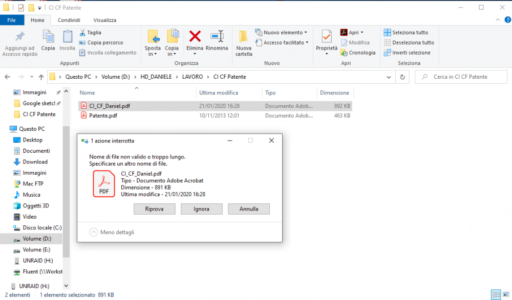Expand Nuovo elemento dropdown

point(281,33)
